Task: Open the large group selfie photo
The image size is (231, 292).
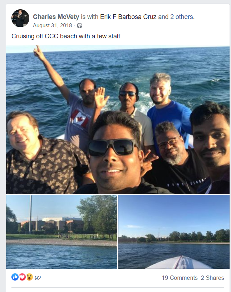Action: tap(118, 120)
